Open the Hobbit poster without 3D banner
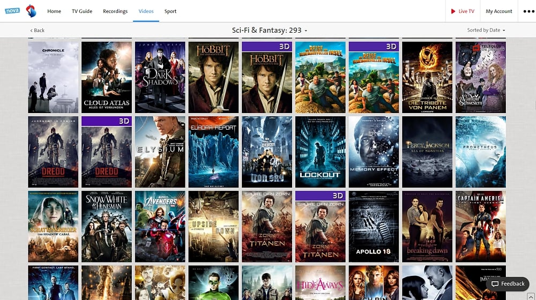The image size is (536, 300). point(213,77)
